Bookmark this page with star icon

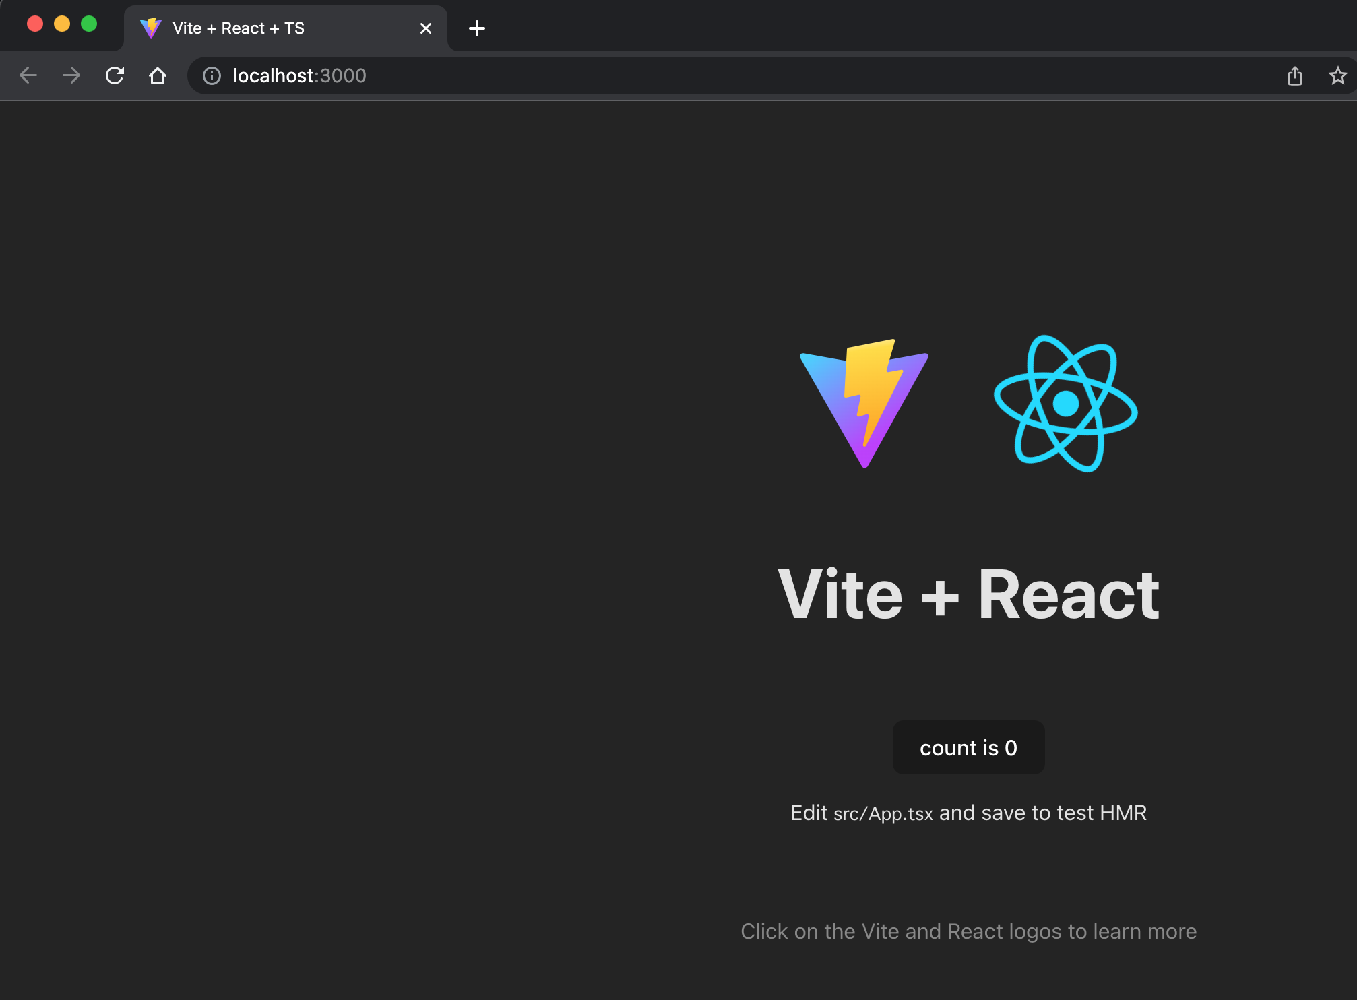(x=1337, y=75)
